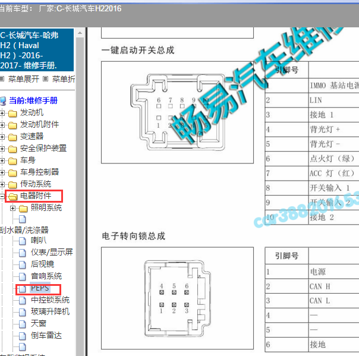Viewport: 359px width, 356px height.
Task: Select 车身控制器 in the tree
Action: point(39,172)
